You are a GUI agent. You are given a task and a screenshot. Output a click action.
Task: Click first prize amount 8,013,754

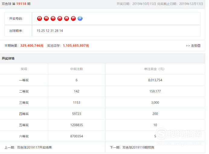point(155,80)
